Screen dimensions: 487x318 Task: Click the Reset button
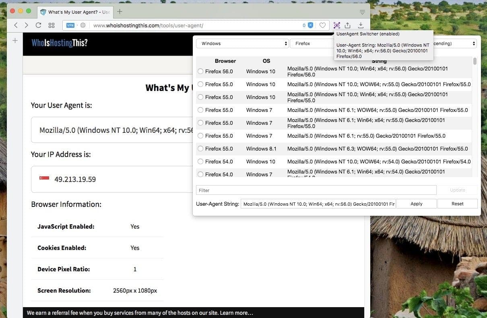click(x=458, y=204)
